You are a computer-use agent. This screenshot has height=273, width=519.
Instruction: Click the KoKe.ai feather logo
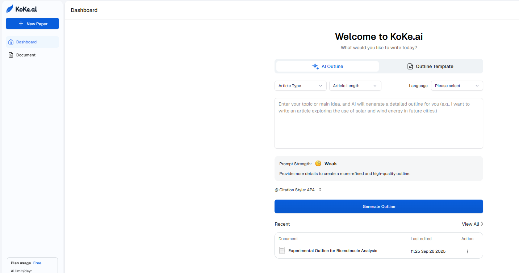pyautogui.click(x=10, y=9)
